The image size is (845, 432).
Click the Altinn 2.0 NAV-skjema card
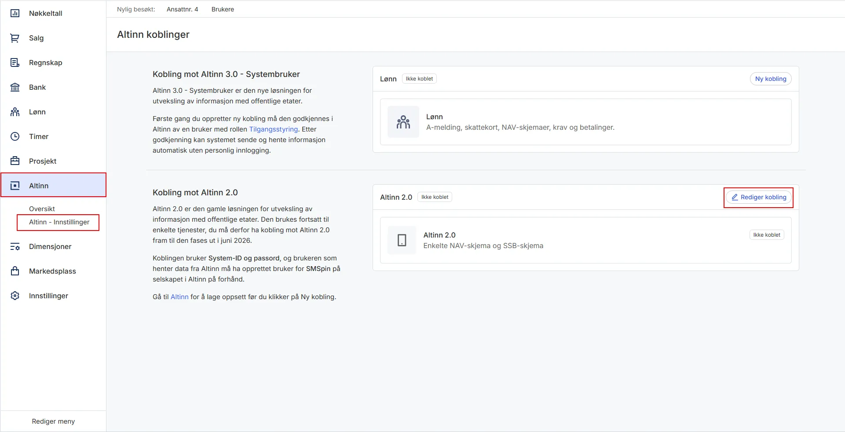(x=586, y=240)
